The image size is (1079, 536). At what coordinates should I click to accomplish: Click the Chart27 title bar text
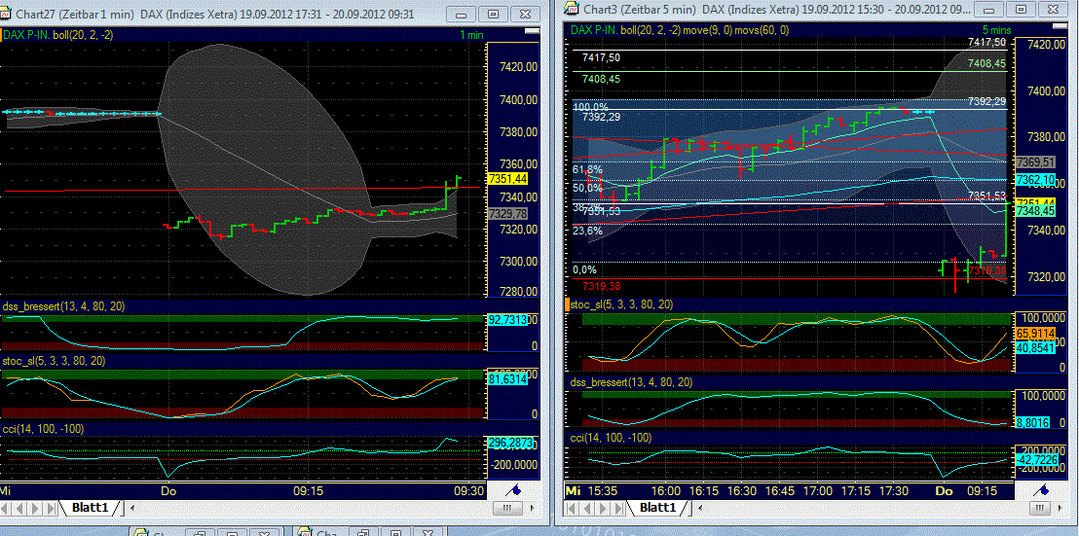[214, 14]
